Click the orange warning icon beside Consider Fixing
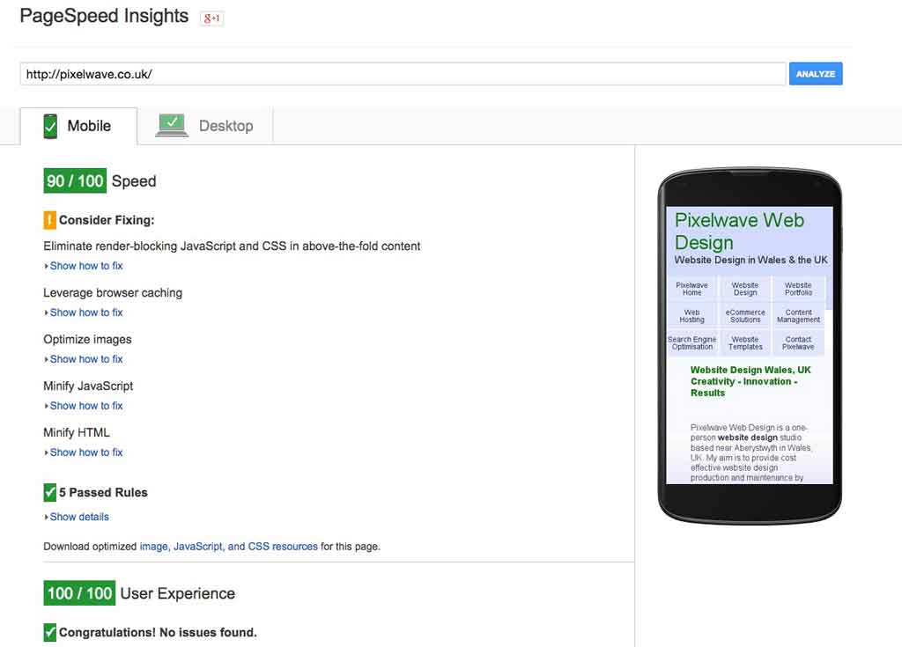902x647 pixels. coord(49,220)
